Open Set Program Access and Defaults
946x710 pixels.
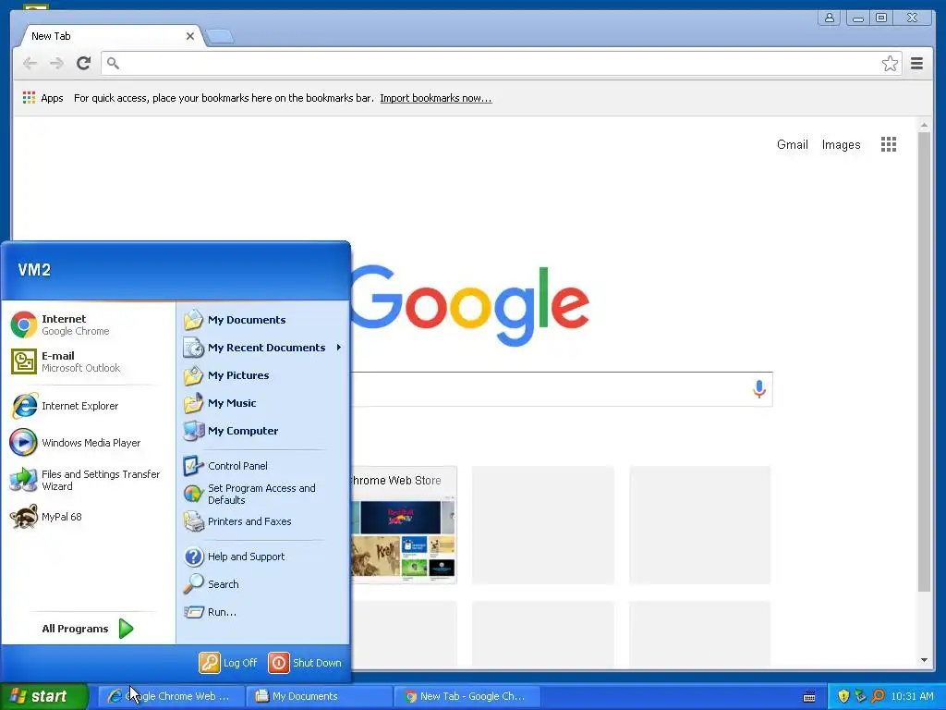262,494
